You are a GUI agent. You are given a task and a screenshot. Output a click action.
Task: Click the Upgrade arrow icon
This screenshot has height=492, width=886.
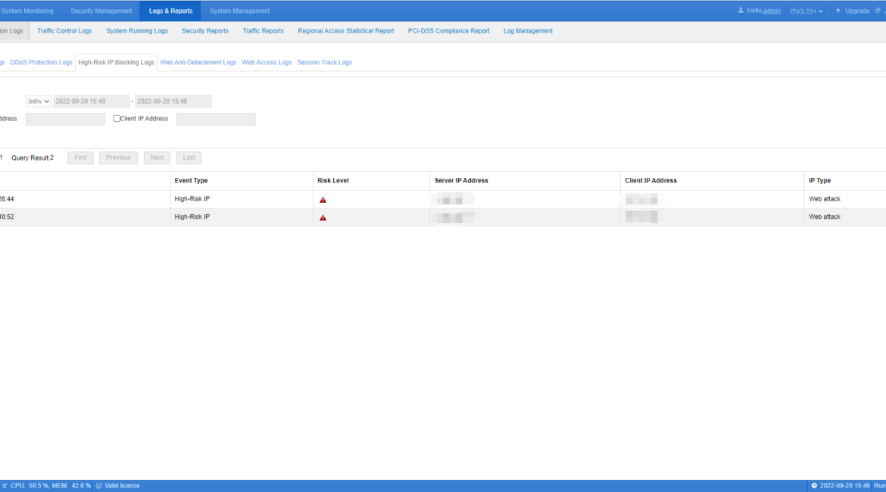click(x=838, y=10)
